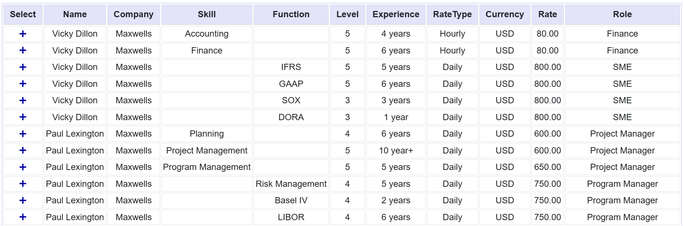
Task: Click the Program Management skill cell
Action: (206, 167)
